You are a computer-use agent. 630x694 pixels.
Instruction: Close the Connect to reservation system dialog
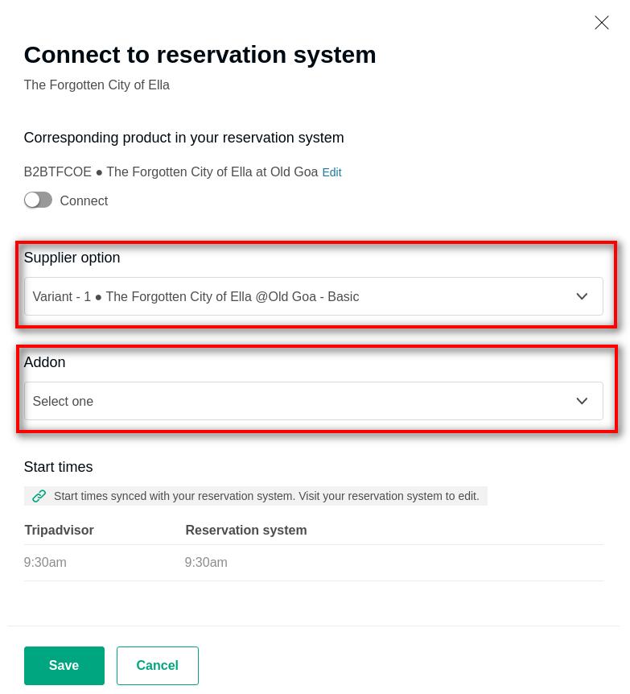tap(602, 23)
